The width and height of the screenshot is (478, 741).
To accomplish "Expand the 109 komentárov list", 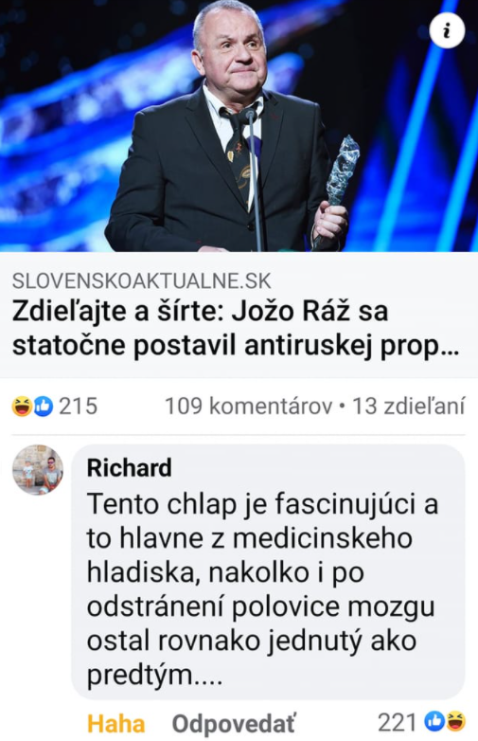I will point(249,407).
